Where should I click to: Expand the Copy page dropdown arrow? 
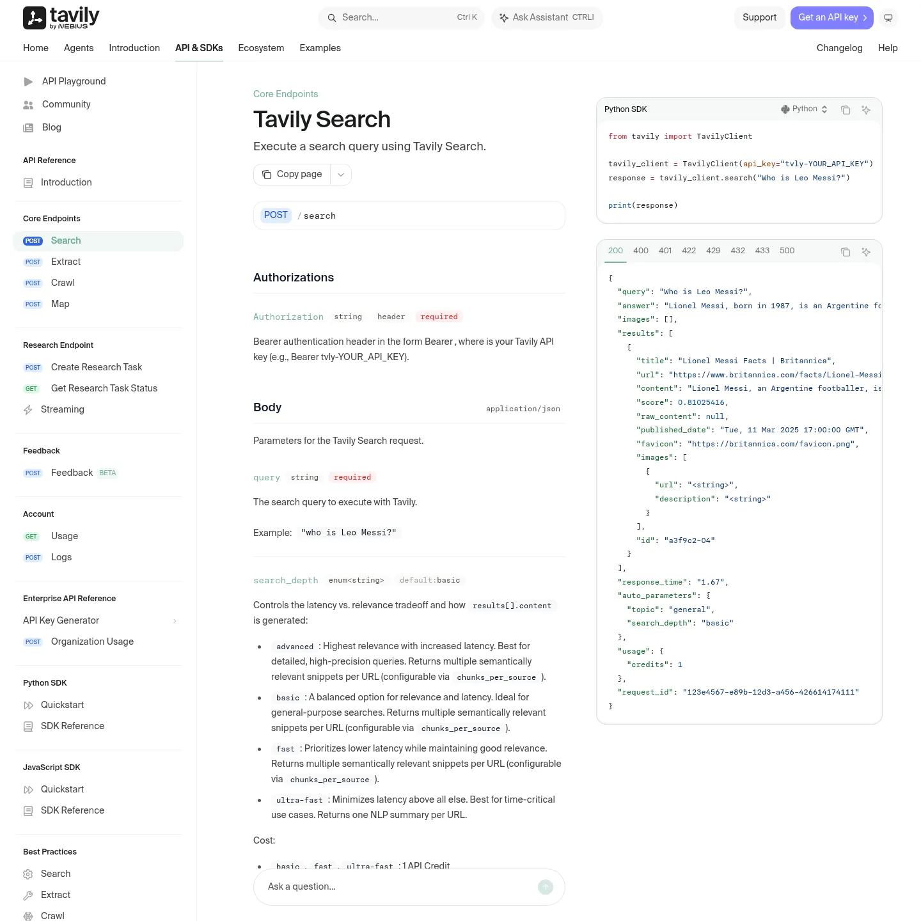pyautogui.click(x=341, y=175)
